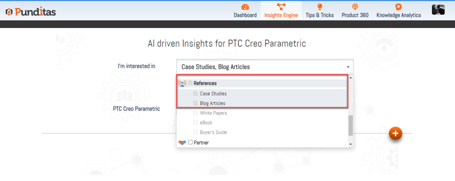
Task: Switch to the Dashboard tab label
Action: click(x=245, y=15)
